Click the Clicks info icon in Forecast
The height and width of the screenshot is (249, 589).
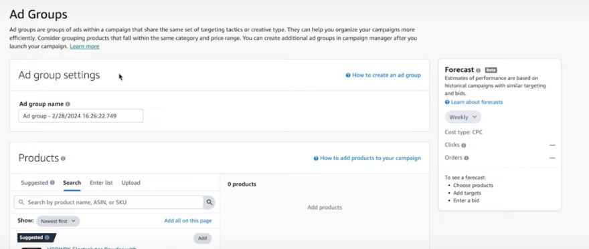click(x=464, y=146)
